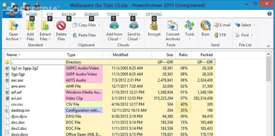Sort by the Packed column header
The width and height of the screenshot is (275, 136).
203,55
